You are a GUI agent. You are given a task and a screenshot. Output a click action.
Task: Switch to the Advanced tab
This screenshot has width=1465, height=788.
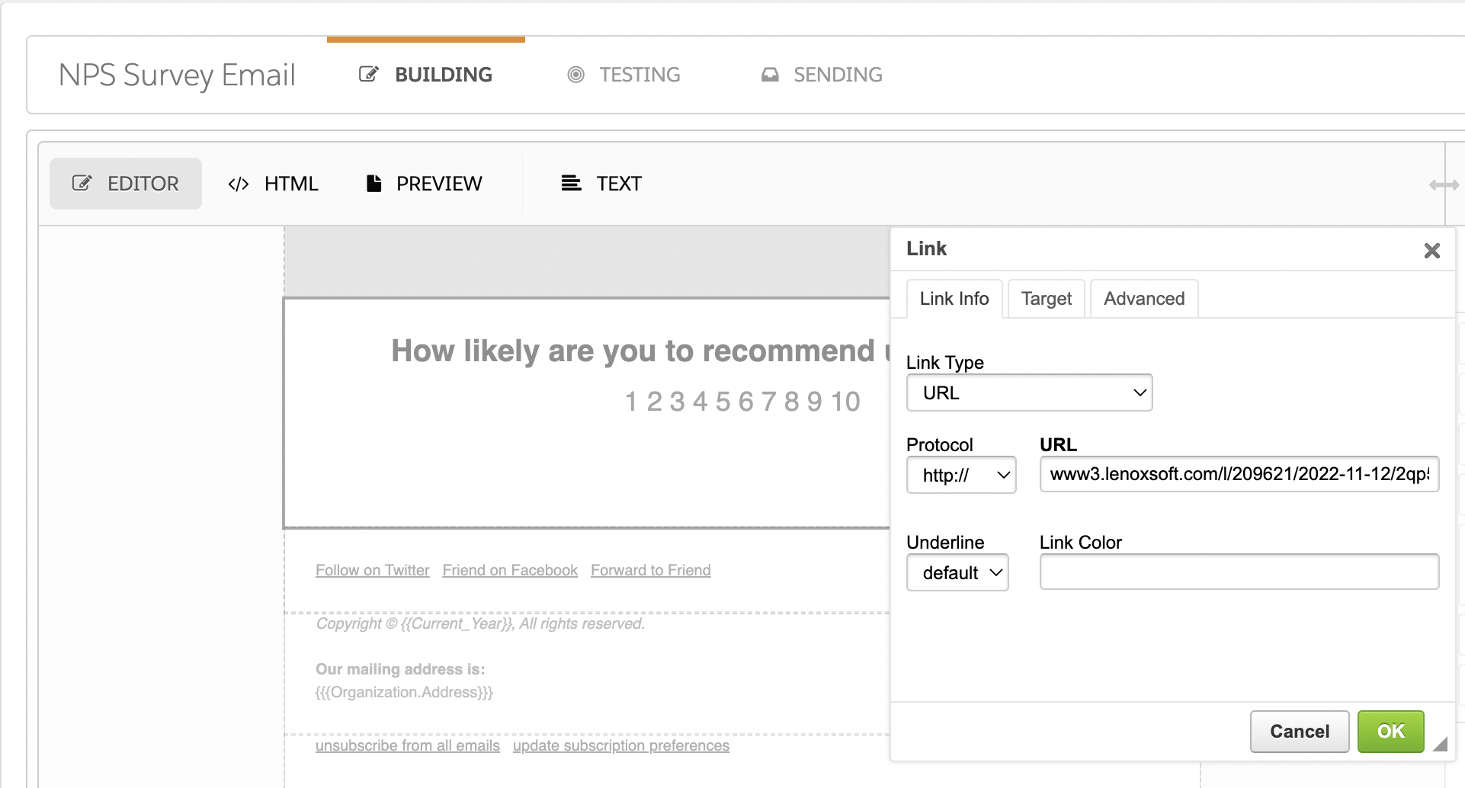[x=1144, y=299]
